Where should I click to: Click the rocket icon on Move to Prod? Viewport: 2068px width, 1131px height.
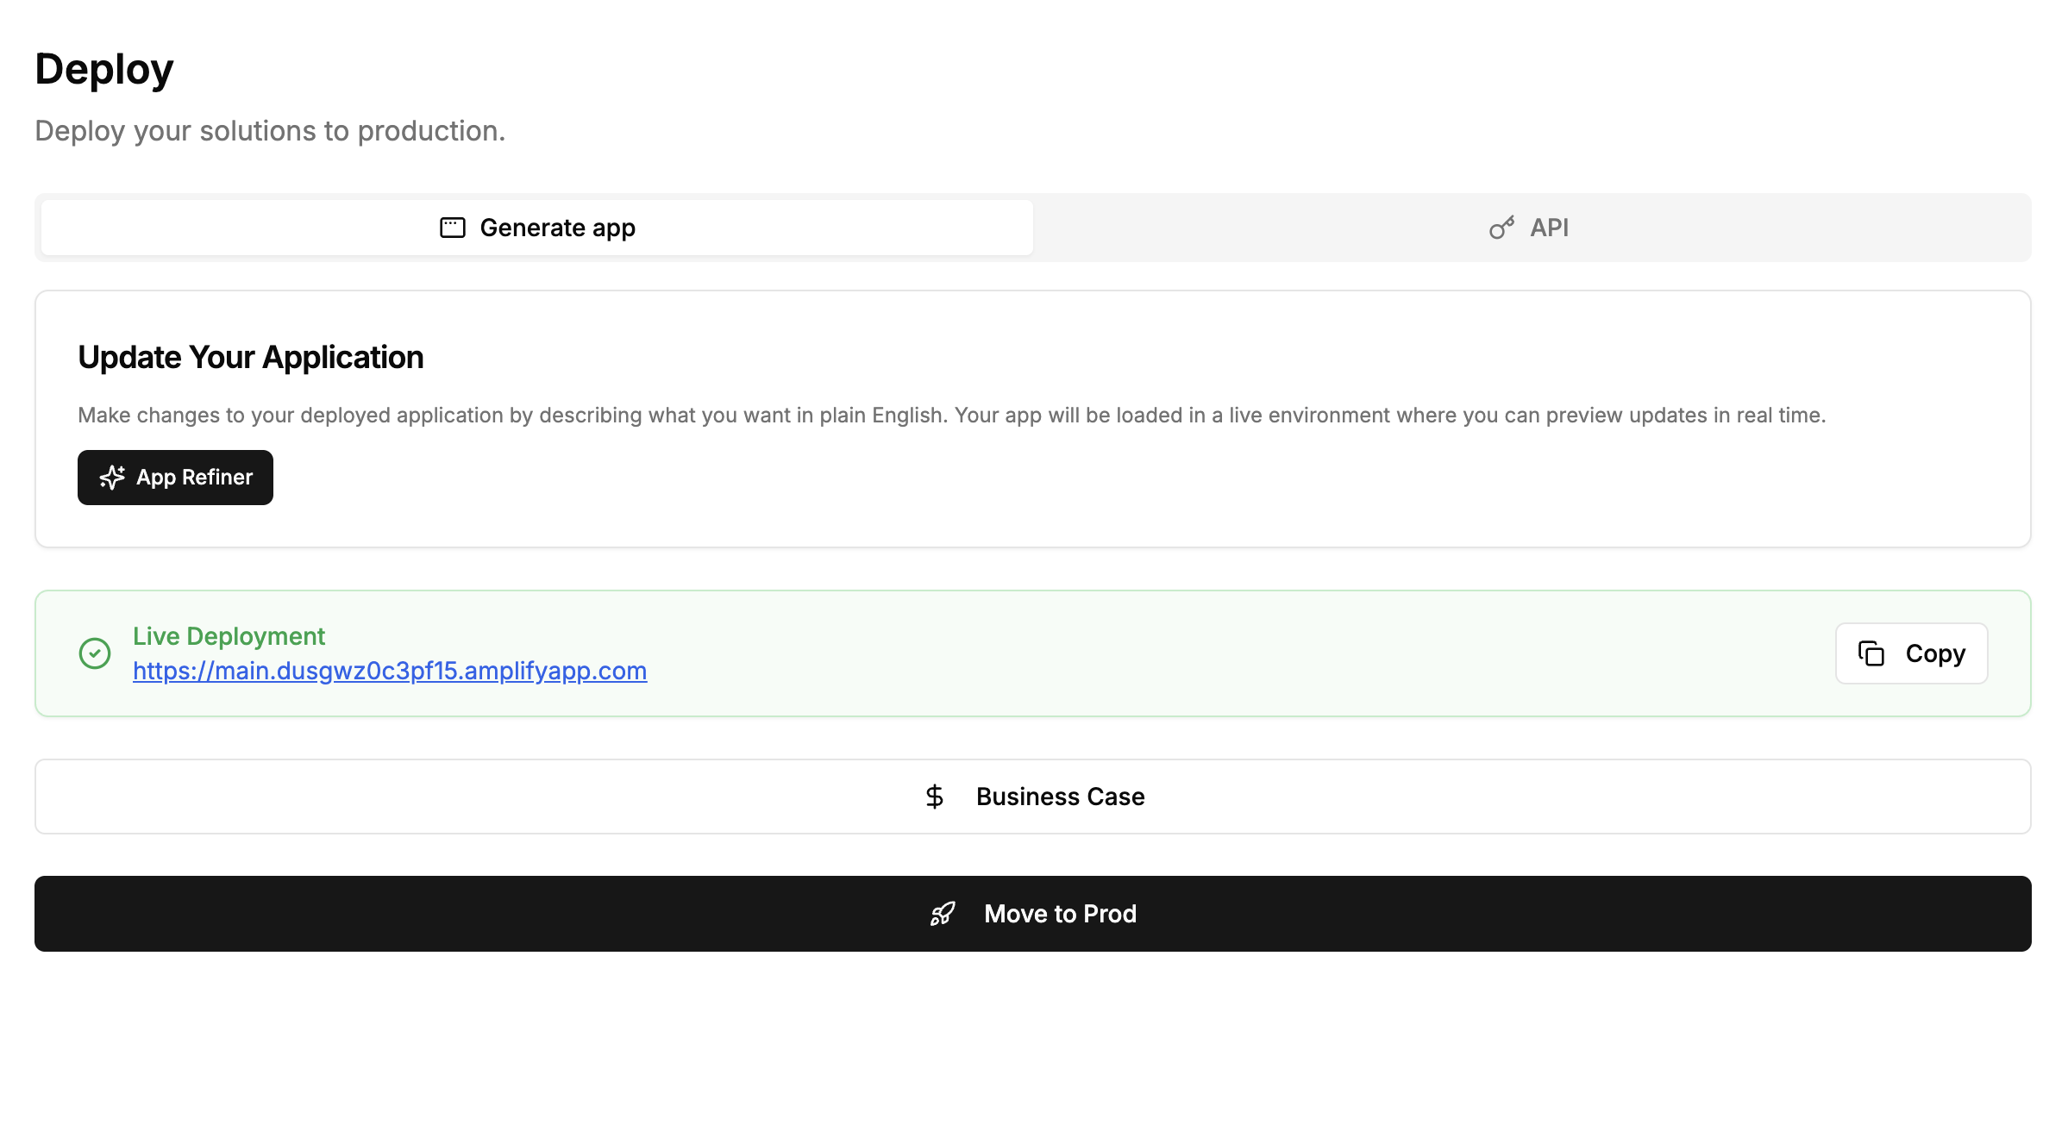pyautogui.click(x=943, y=914)
